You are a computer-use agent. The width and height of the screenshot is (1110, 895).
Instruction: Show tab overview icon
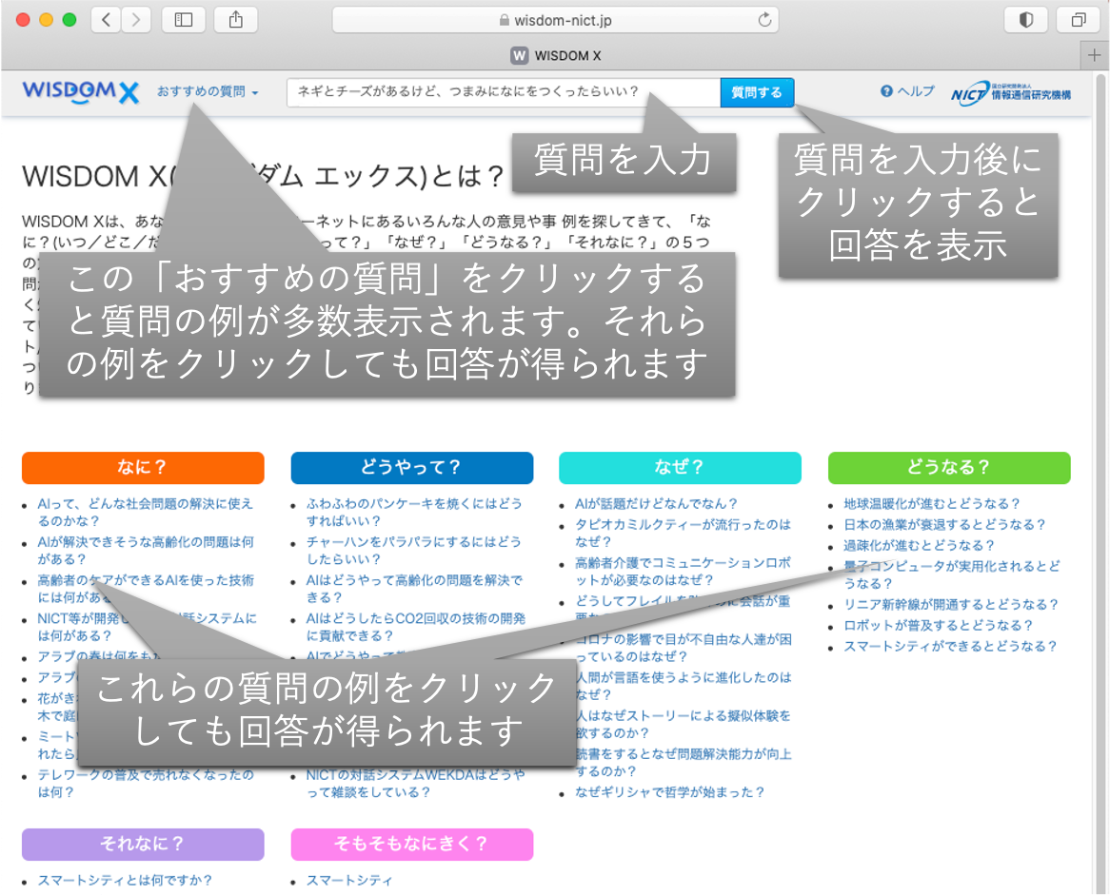click(x=1079, y=20)
